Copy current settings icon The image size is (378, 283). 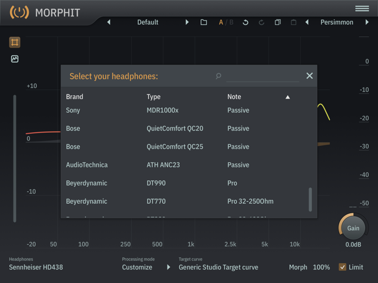coord(277,22)
